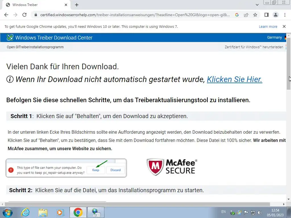
Task: Click Learn more about Chrome updates
Action: coord(268,26)
